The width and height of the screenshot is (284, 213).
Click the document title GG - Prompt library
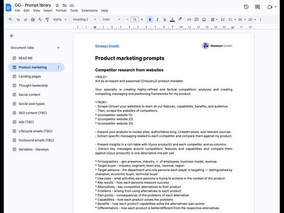(33, 5)
